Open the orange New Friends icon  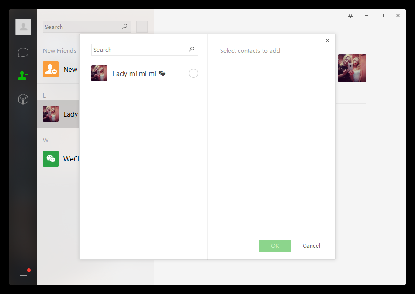[x=51, y=69]
